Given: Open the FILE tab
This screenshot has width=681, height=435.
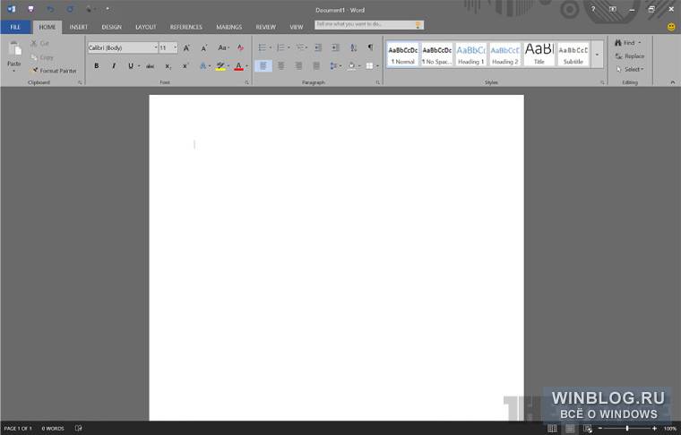Looking at the screenshot, I should pos(15,27).
